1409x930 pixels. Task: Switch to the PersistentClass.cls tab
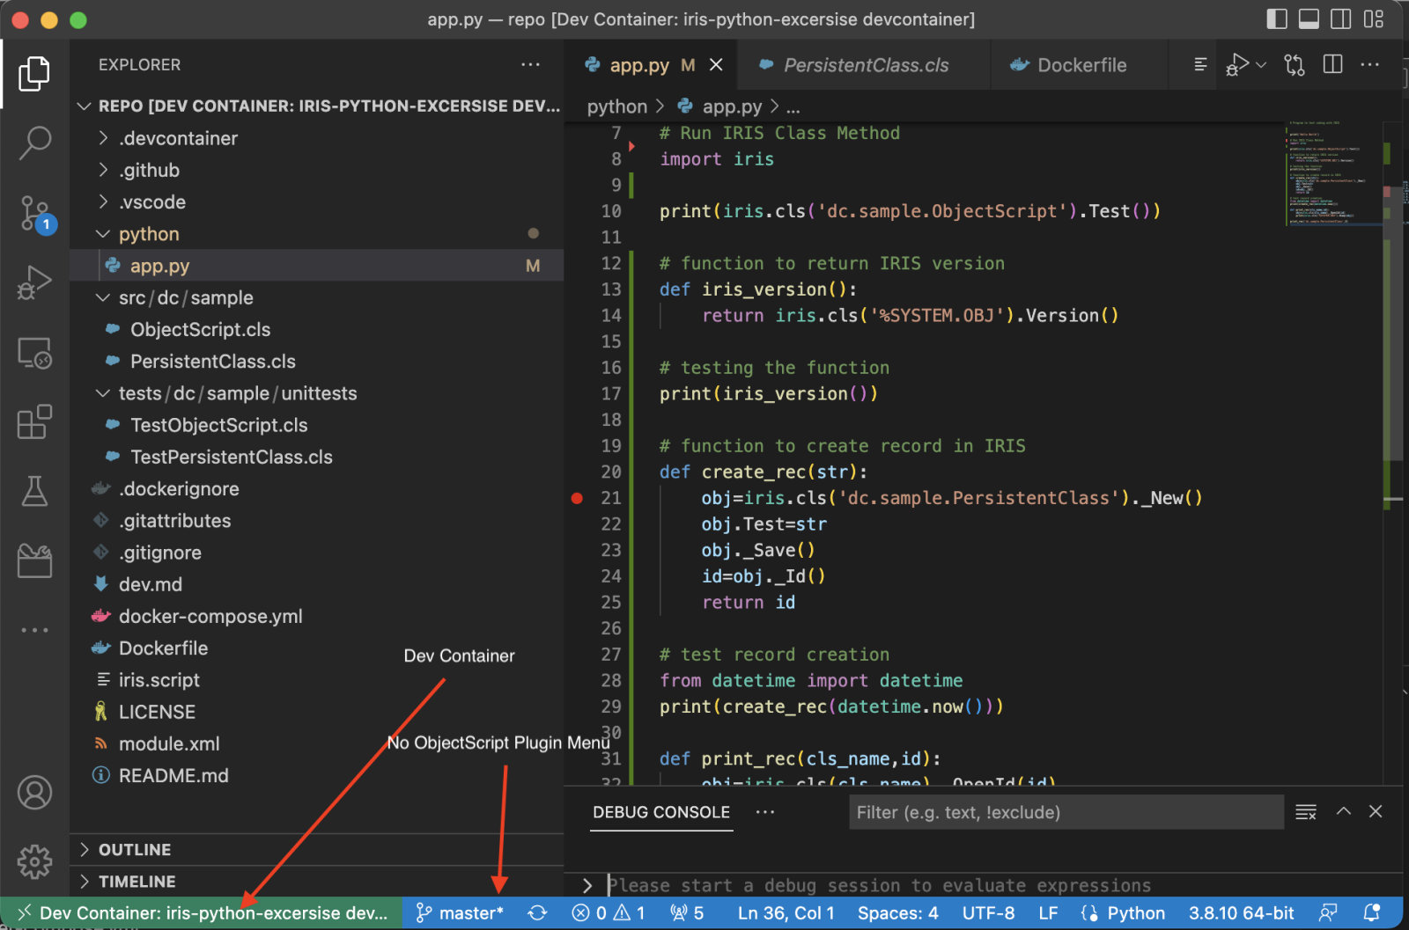866,65
